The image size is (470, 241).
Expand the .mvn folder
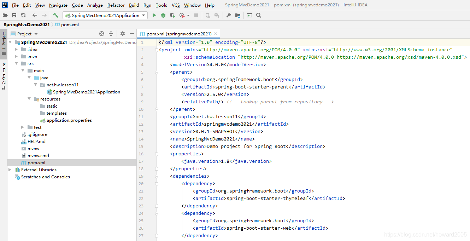point(16,56)
